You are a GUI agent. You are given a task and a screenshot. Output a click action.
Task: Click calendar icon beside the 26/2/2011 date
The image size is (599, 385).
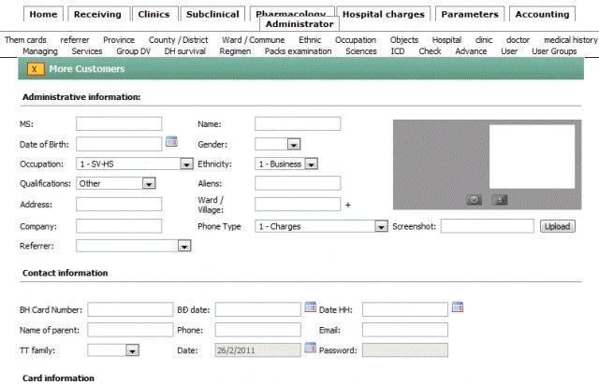(x=310, y=349)
